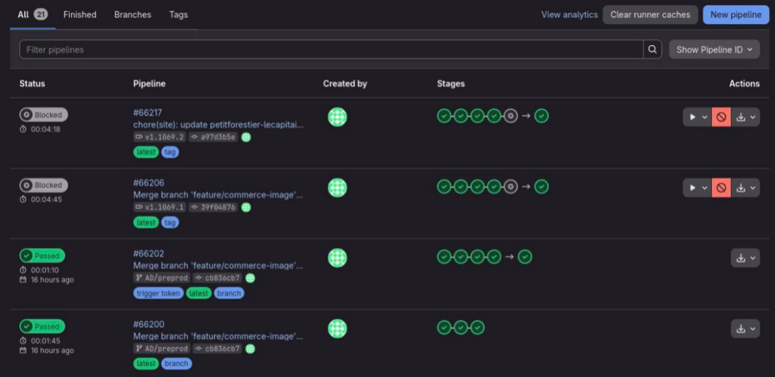The width and height of the screenshot is (775, 377).
Task: Click Passed status badge for #66202
Action: click(42, 256)
